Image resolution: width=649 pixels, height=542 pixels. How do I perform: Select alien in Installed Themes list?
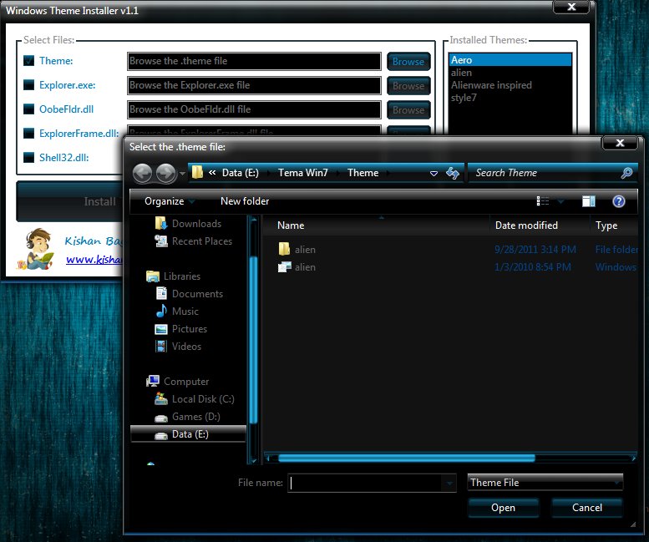(x=510, y=73)
